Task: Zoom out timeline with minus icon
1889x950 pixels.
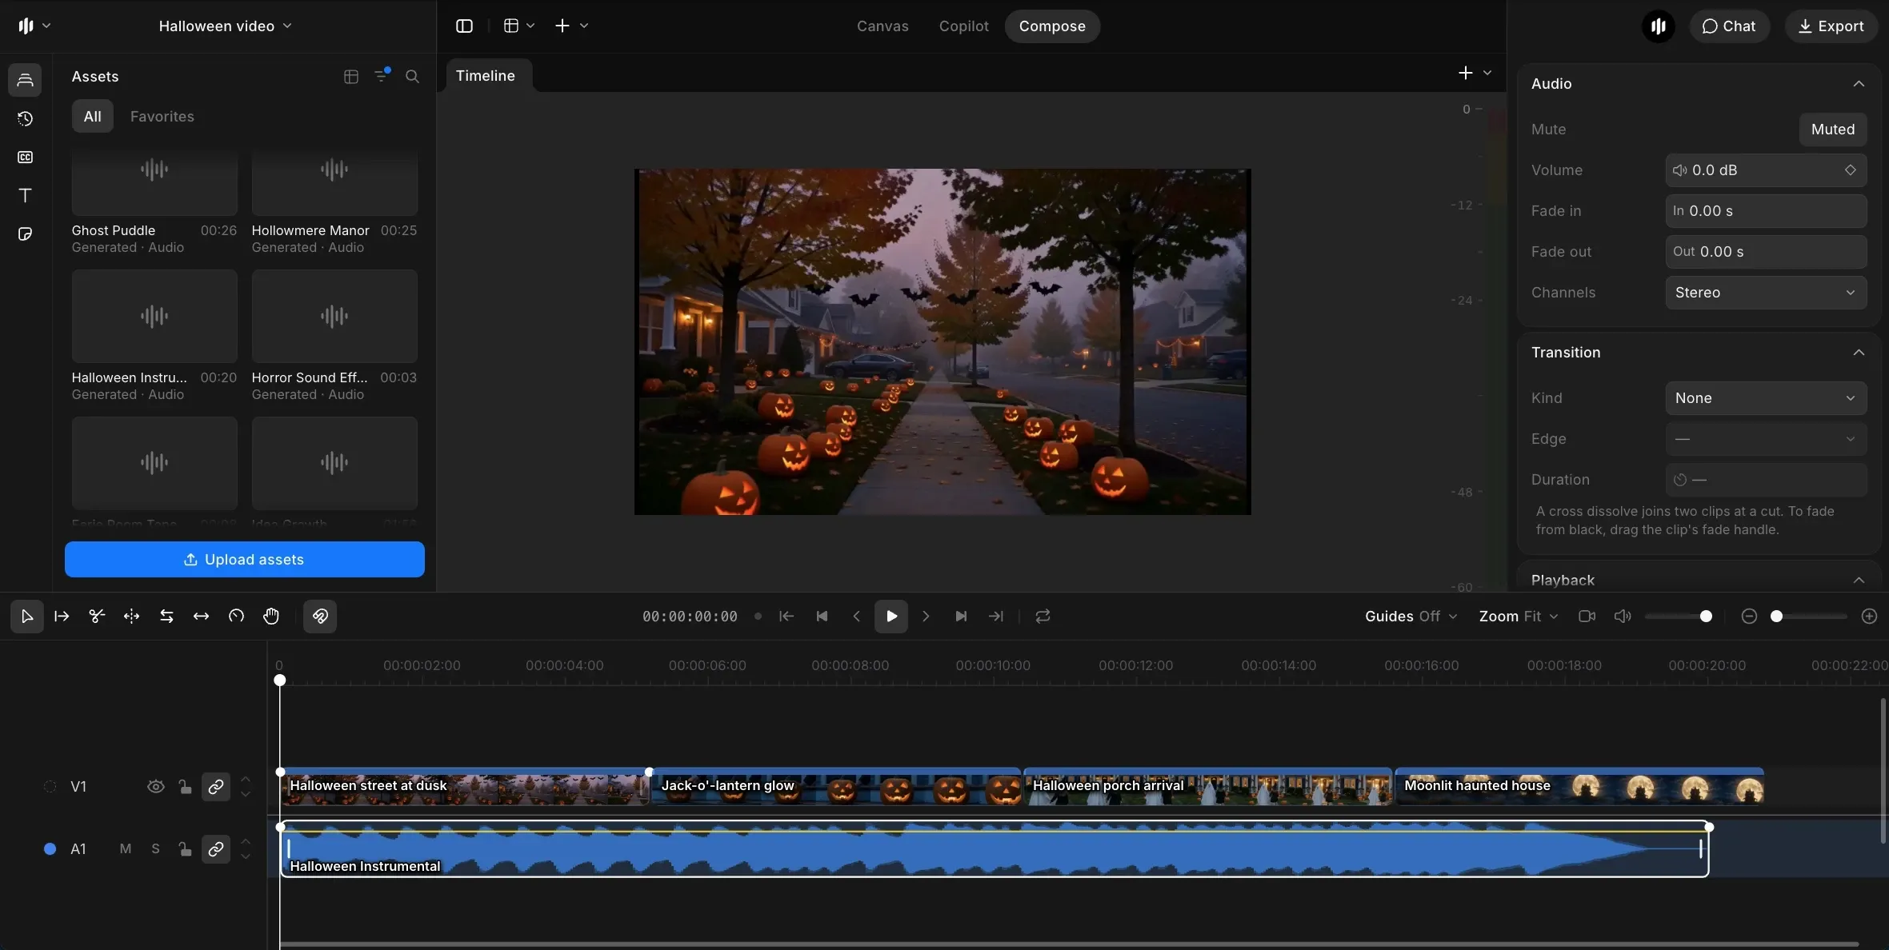Action: (x=1749, y=616)
